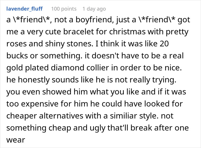The width and height of the screenshot is (201, 148).
Task: Click the first \*friend\* text
Action: tap(32, 20)
